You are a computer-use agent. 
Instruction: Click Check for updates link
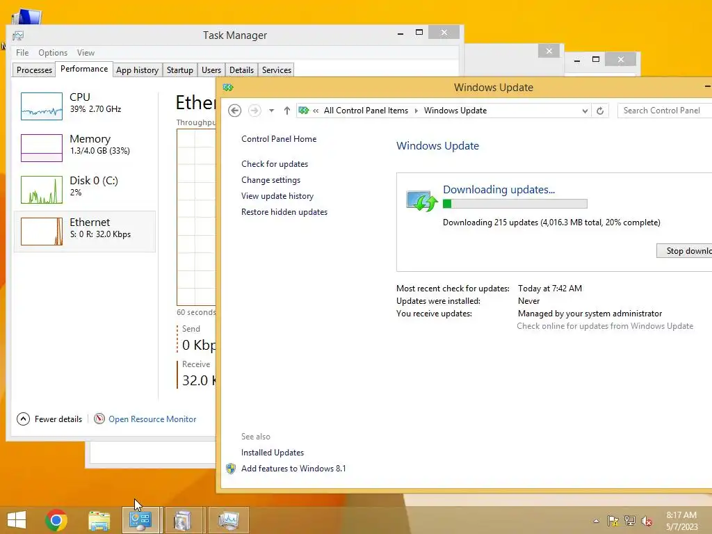(x=275, y=164)
